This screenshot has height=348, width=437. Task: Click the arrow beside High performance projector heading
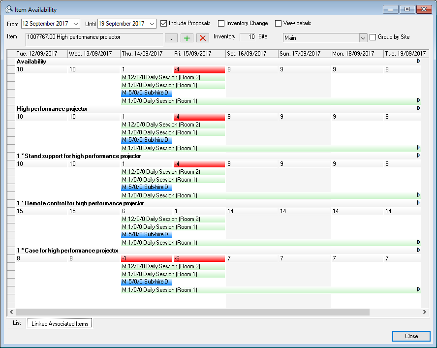419,108
